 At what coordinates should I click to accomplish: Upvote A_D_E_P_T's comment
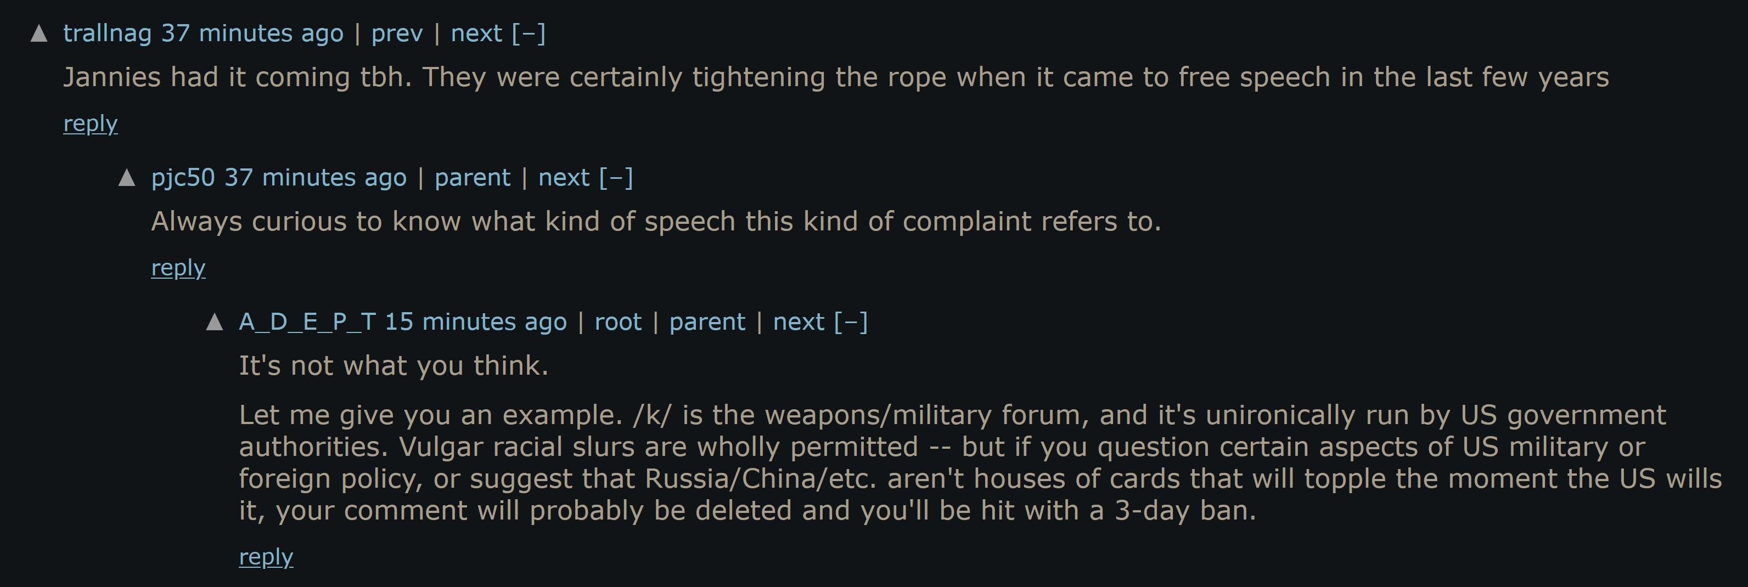pos(215,321)
